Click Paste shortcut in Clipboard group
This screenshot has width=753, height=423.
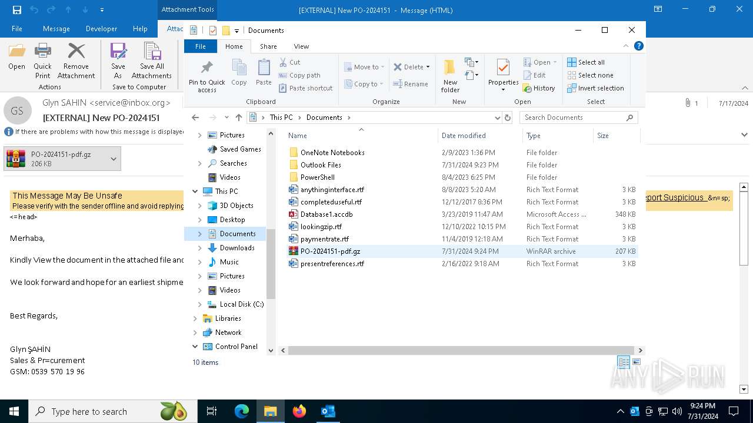pyautogui.click(x=306, y=88)
